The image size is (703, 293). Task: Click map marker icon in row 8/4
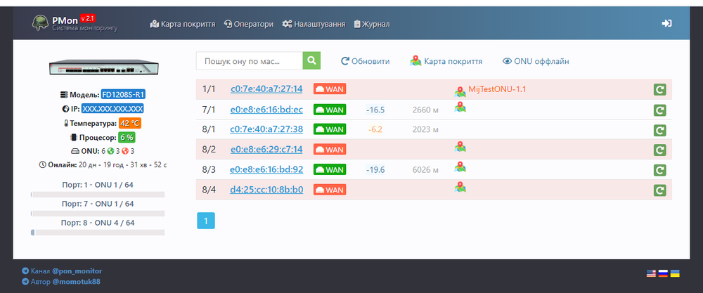click(460, 187)
